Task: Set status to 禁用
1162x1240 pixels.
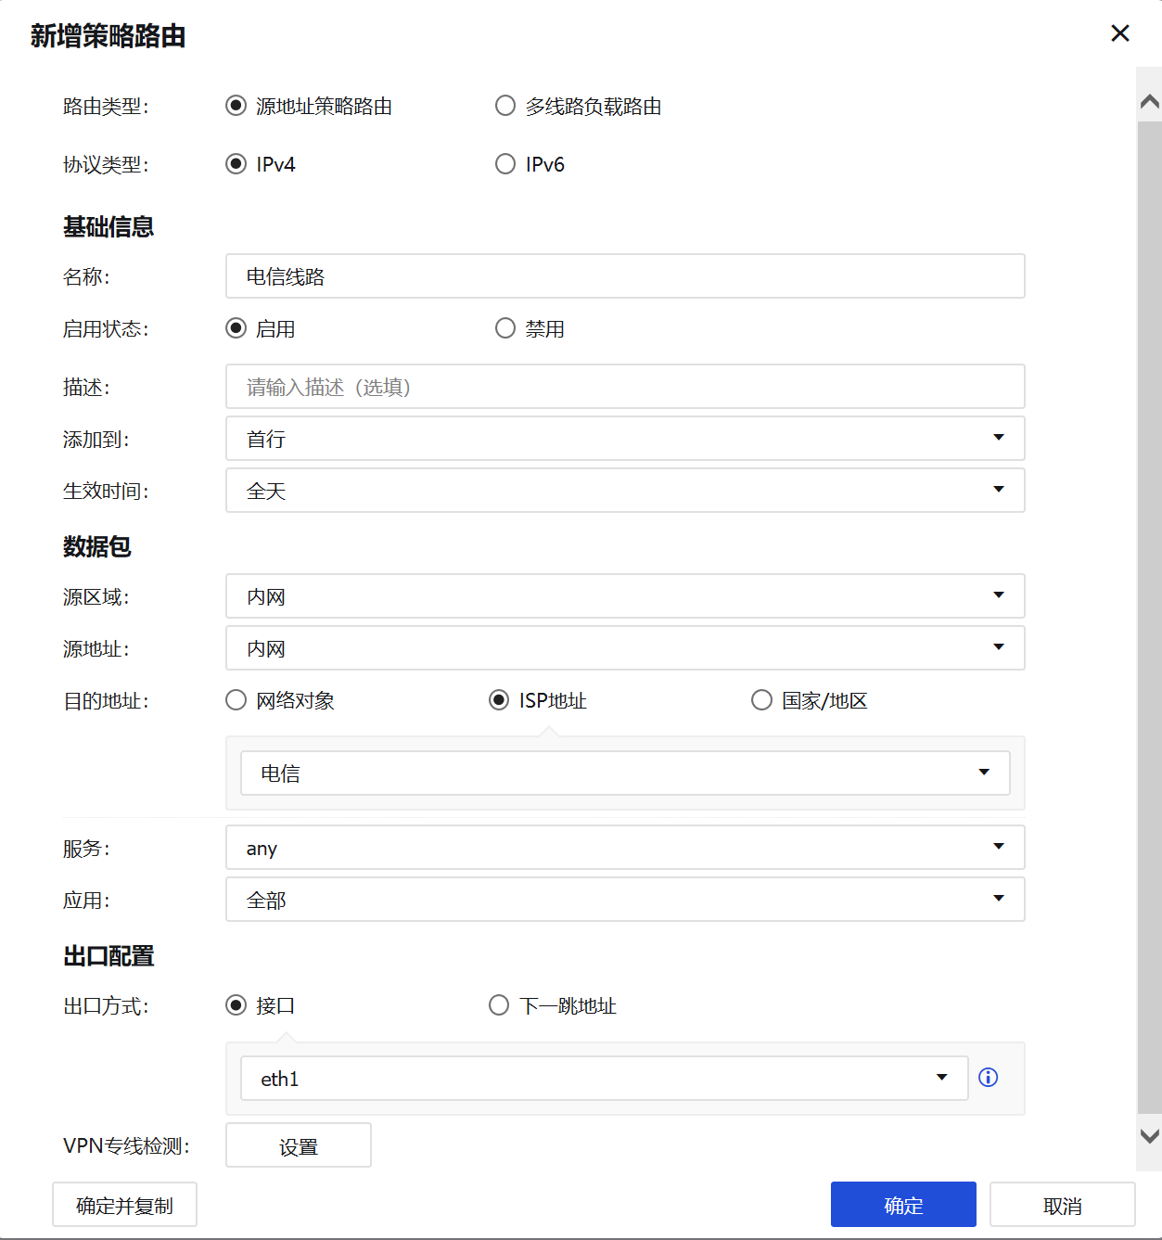Action: click(x=505, y=328)
